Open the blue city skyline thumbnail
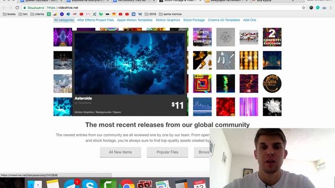The width and height of the screenshot is (335, 188). [x=203, y=107]
